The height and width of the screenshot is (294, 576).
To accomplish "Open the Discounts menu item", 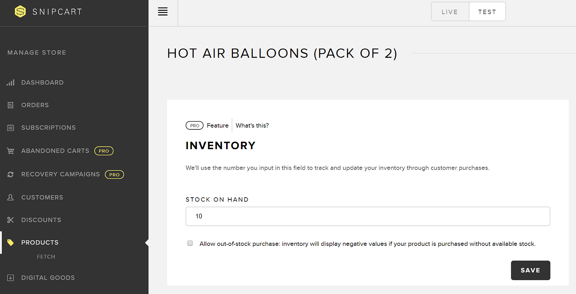I will [41, 220].
